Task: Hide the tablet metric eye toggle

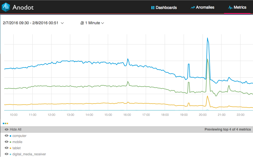Action: tap(6, 148)
